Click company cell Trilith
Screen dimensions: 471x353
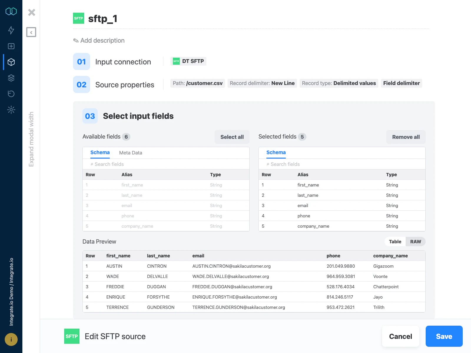point(379,307)
